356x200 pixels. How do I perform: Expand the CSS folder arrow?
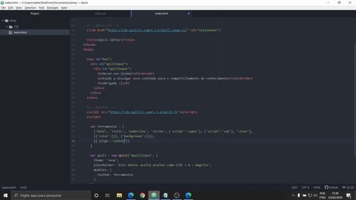7,27
